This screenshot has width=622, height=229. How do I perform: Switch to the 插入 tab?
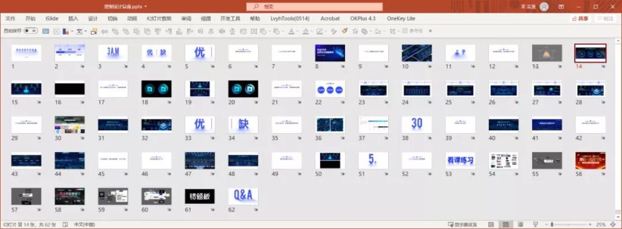73,19
